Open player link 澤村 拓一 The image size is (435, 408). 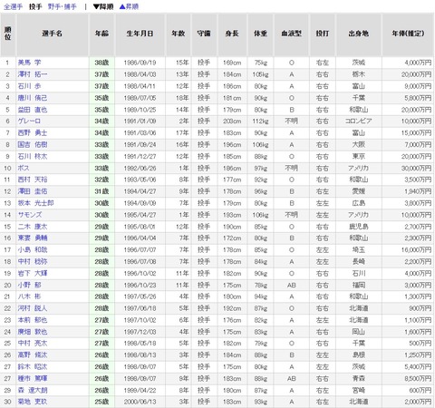(x=33, y=74)
